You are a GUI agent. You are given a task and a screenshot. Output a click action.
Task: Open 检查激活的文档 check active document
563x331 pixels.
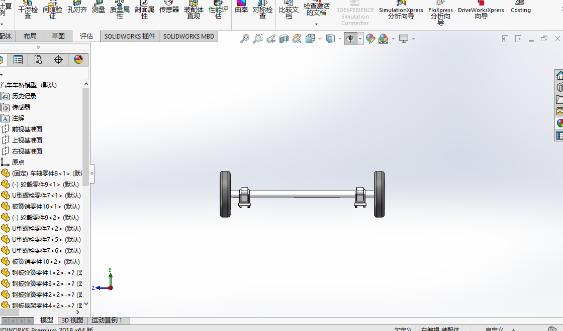pos(316,9)
